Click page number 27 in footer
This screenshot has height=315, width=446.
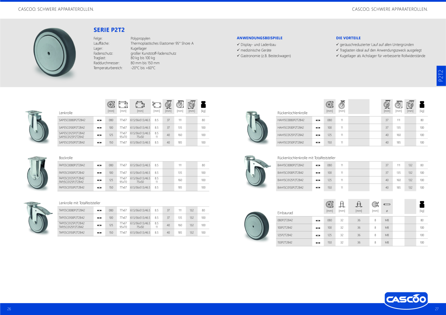(x=437, y=309)
